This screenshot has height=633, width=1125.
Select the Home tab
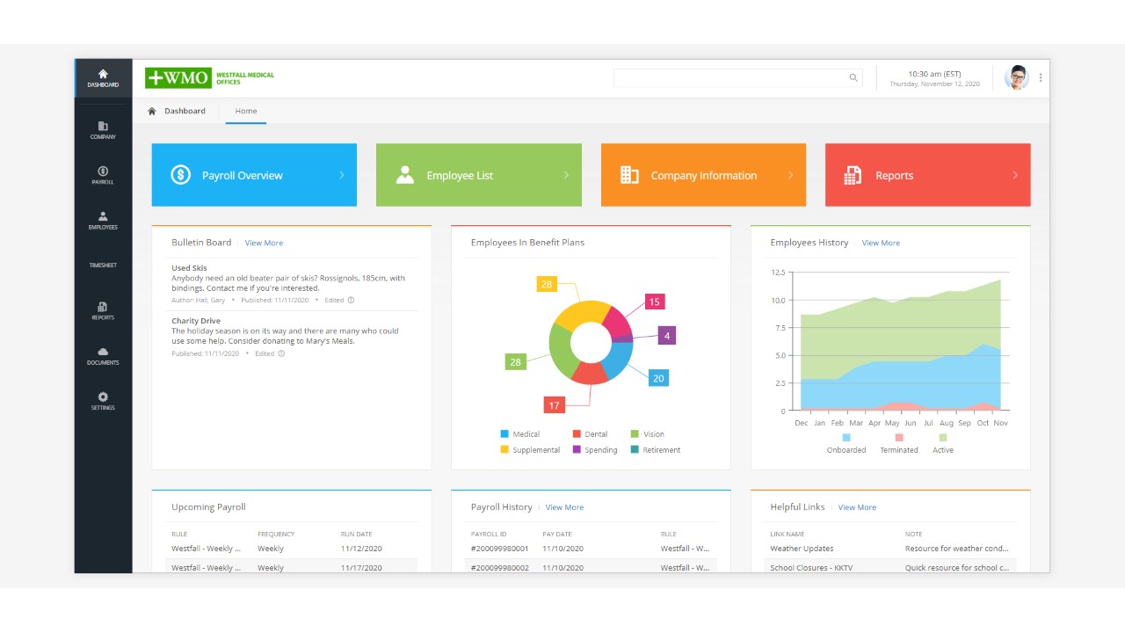coord(246,111)
